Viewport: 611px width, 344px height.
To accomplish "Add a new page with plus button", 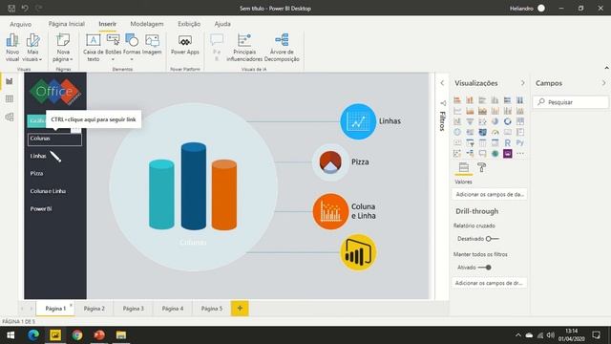I will click(x=240, y=309).
